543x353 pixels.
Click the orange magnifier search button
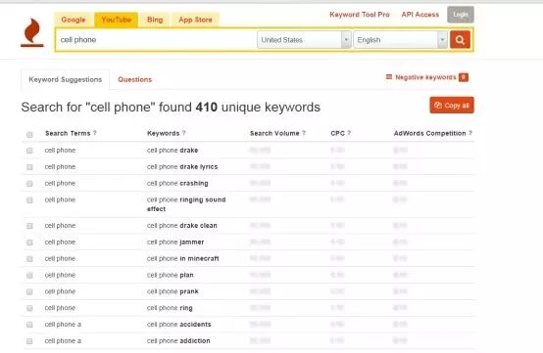[x=460, y=40]
